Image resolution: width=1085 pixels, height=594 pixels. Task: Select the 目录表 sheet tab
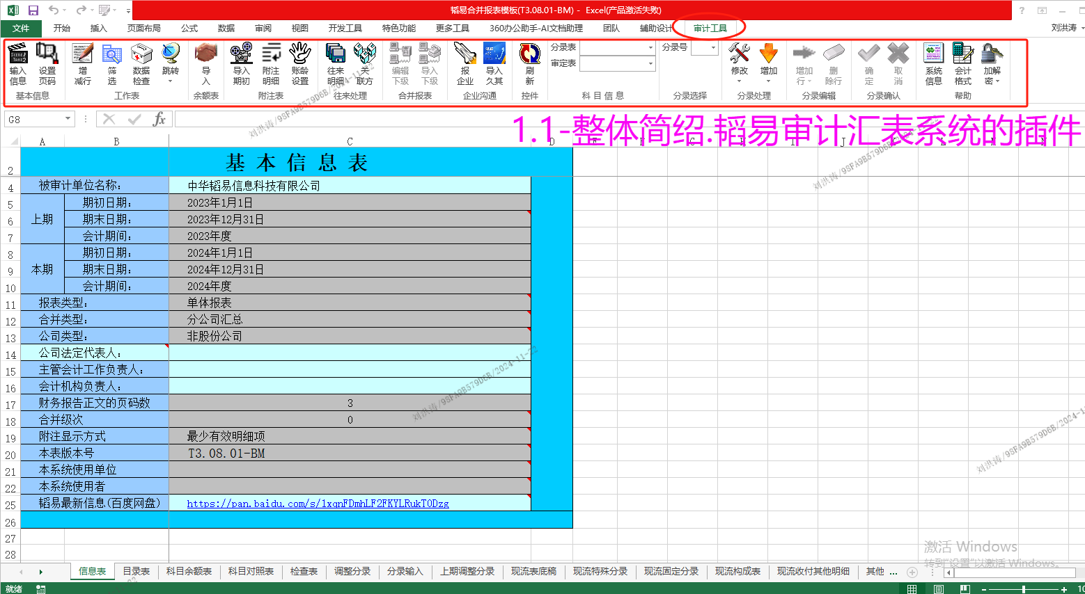[136, 571]
